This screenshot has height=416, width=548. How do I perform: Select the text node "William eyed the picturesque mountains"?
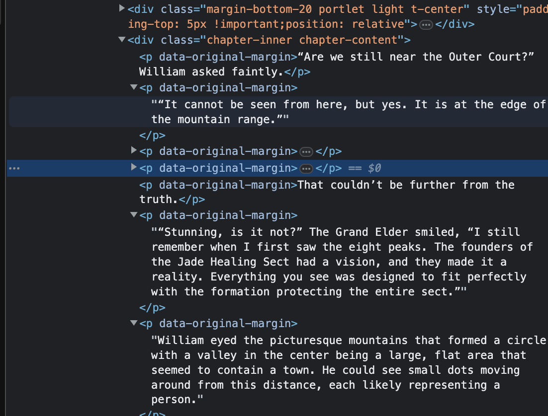349,370
